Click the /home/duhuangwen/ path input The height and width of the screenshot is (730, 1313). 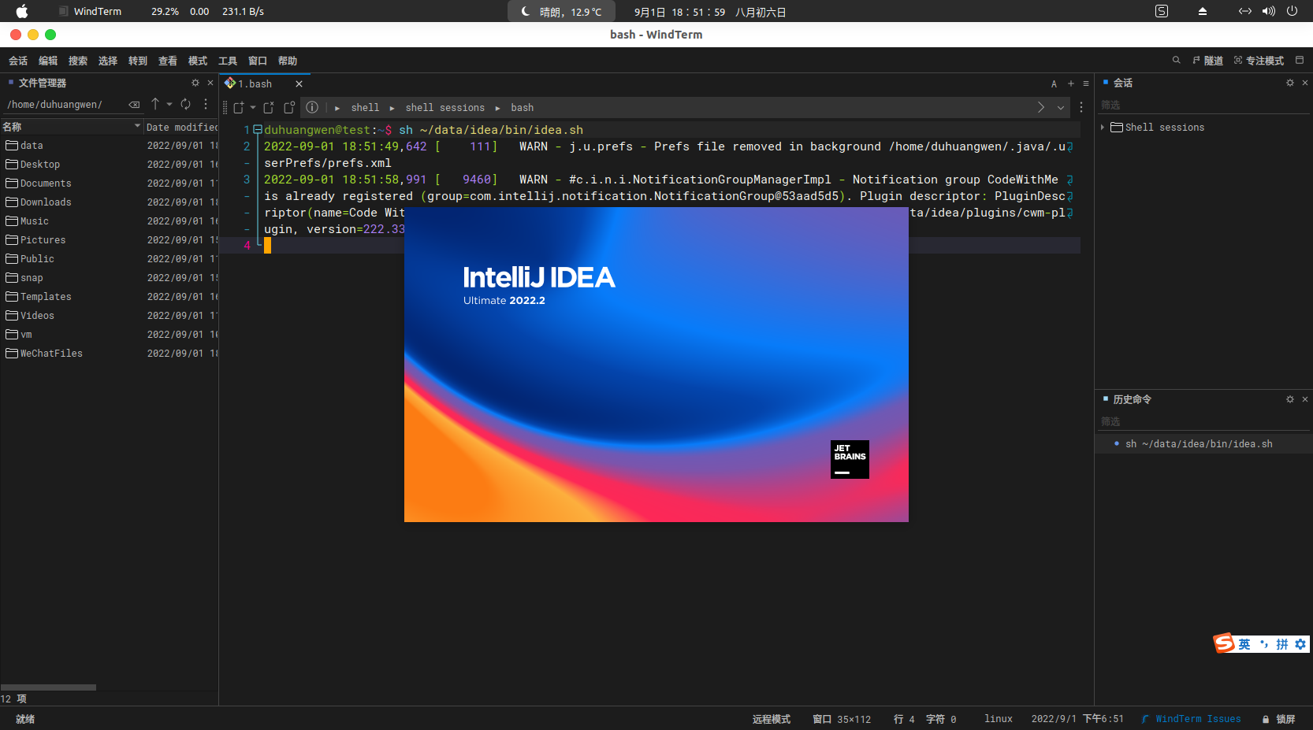(65, 104)
